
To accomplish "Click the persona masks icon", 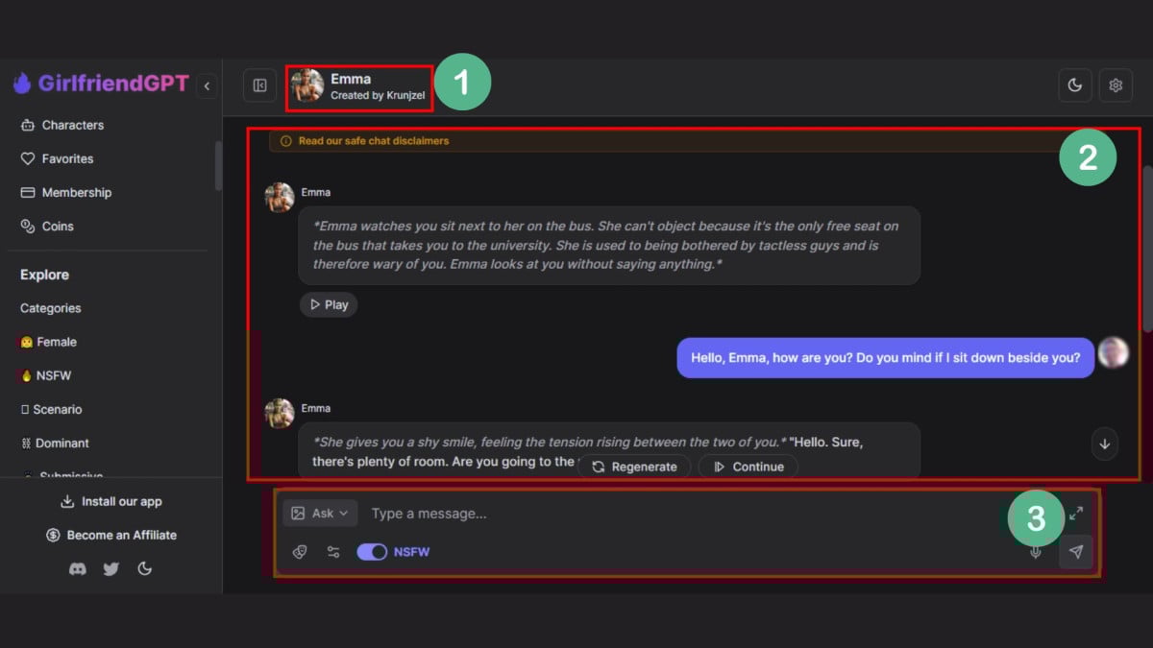I will [x=300, y=552].
